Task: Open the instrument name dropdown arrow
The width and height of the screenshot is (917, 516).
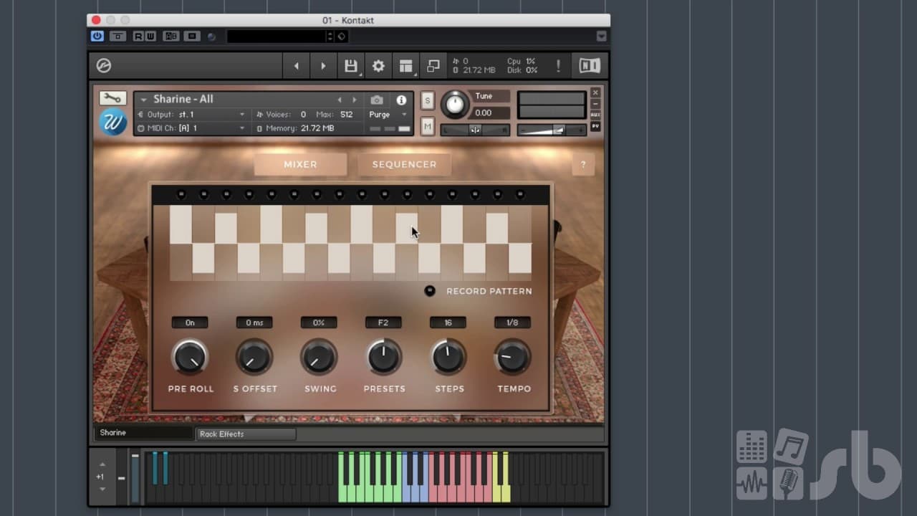Action: pos(144,100)
